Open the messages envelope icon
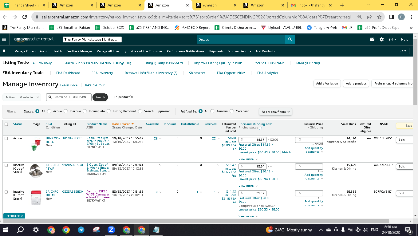The image size is (418, 236). click(372, 39)
